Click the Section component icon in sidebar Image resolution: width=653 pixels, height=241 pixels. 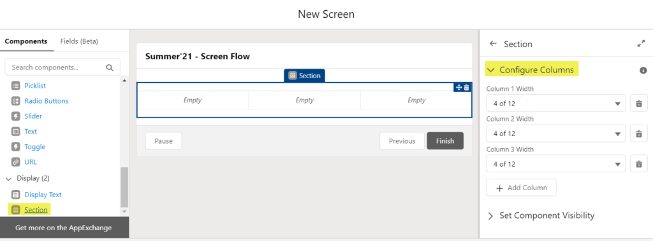(16, 210)
